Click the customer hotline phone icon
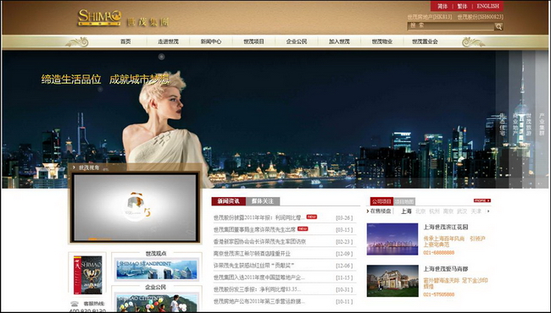 [74, 304]
